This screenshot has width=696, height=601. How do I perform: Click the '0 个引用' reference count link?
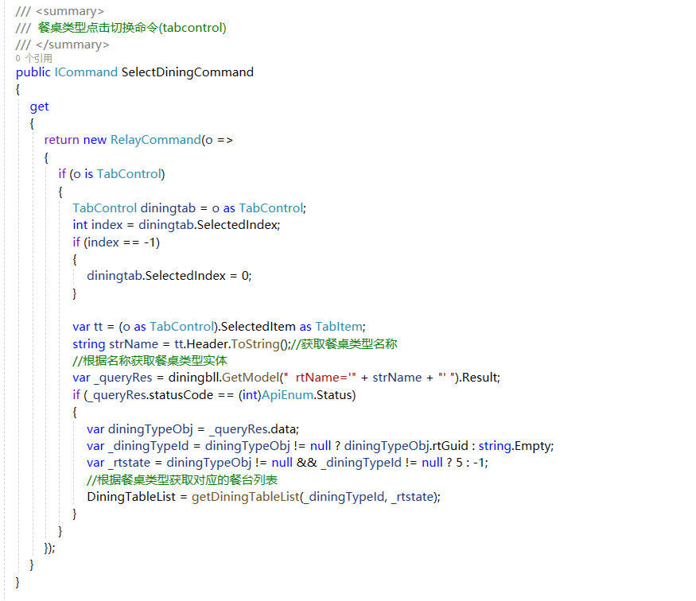click(33, 58)
